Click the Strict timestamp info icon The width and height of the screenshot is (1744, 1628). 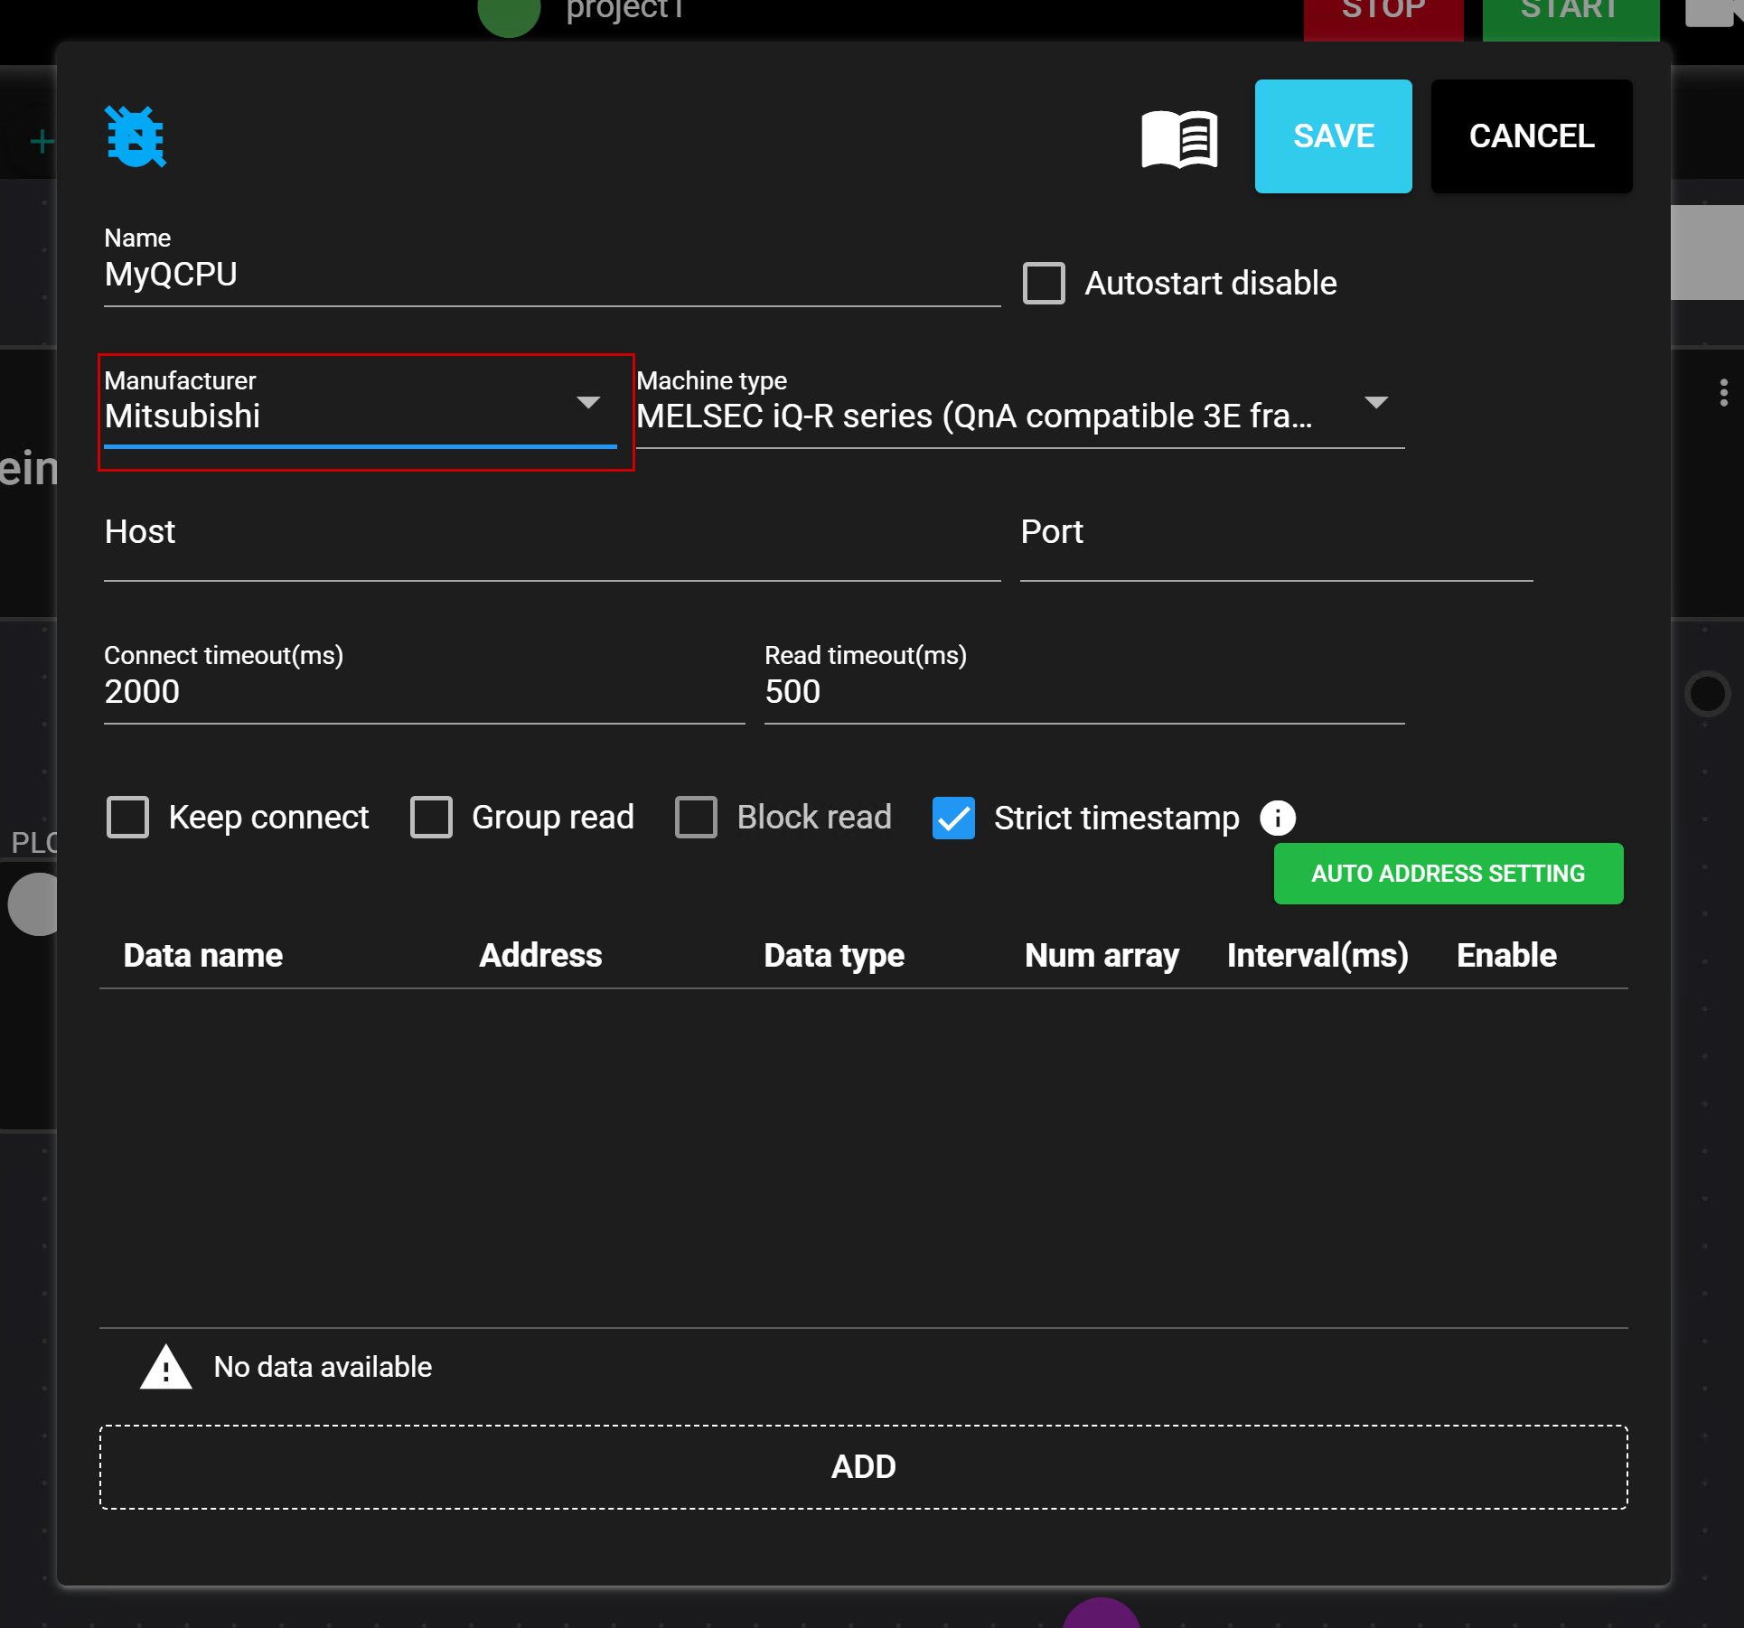point(1277,819)
